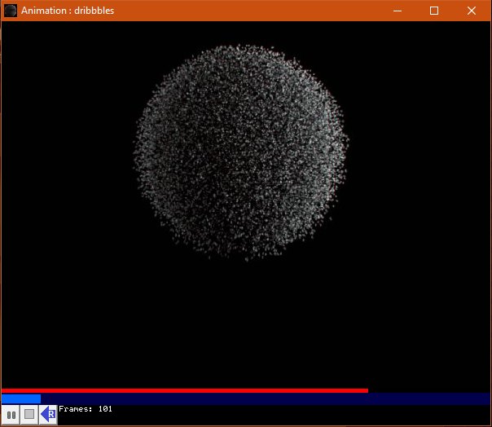Minimize the Animation window

tap(398, 11)
